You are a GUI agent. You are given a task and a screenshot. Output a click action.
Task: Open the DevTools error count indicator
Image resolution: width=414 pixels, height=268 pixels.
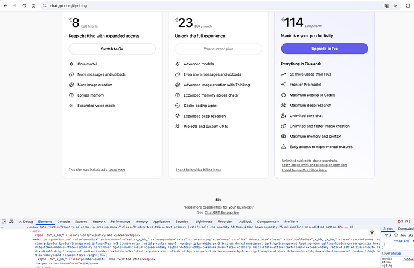pos(400,221)
